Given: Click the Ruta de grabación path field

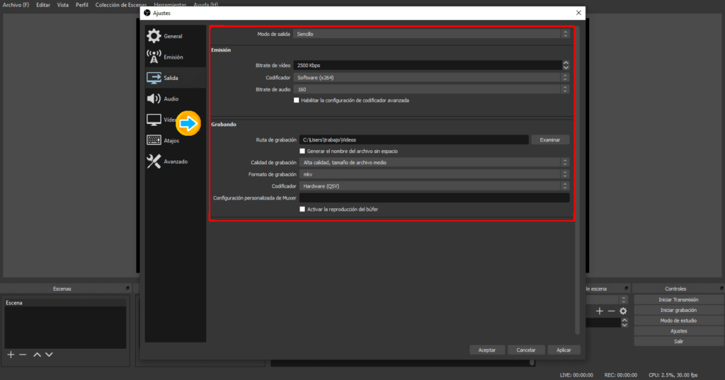Looking at the screenshot, I should pyautogui.click(x=413, y=140).
